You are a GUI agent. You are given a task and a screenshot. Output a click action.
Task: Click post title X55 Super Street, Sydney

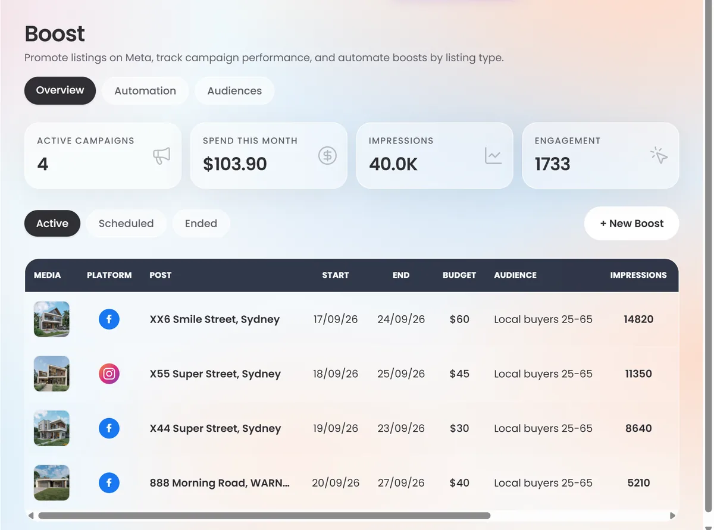215,374
